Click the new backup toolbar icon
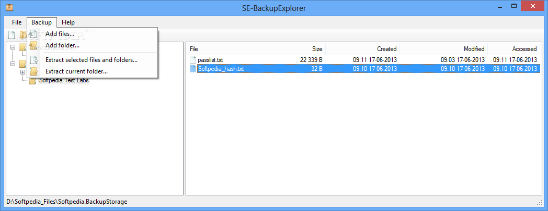Image resolution: width=548 pixels, height=211 pixels. [x=12, y=35]
